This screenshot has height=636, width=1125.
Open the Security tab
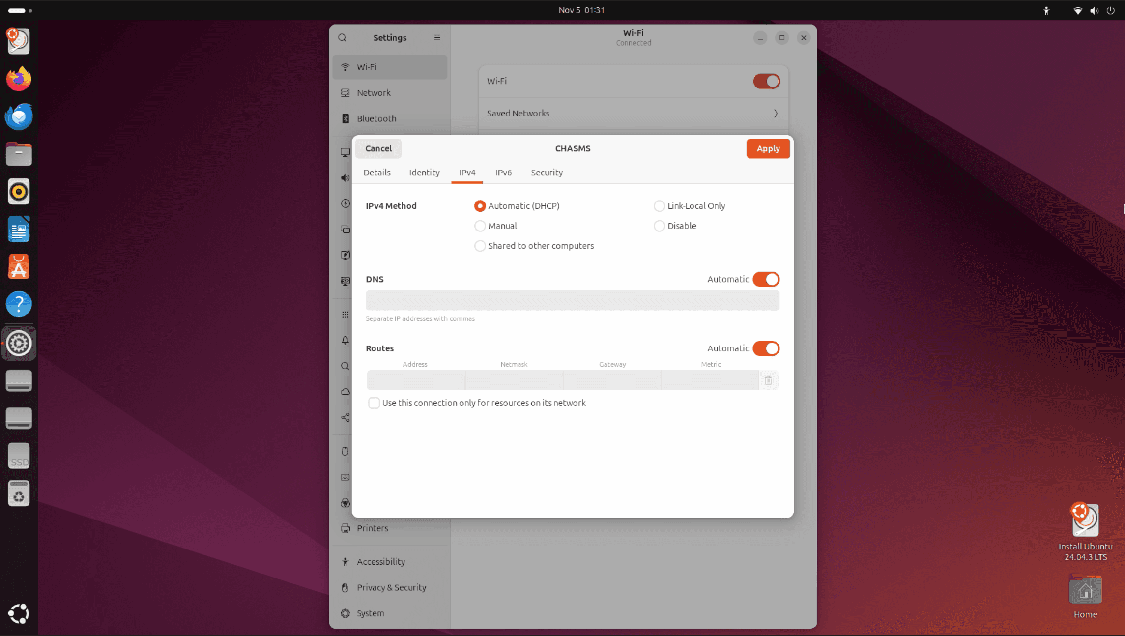(x=547, y=173)
